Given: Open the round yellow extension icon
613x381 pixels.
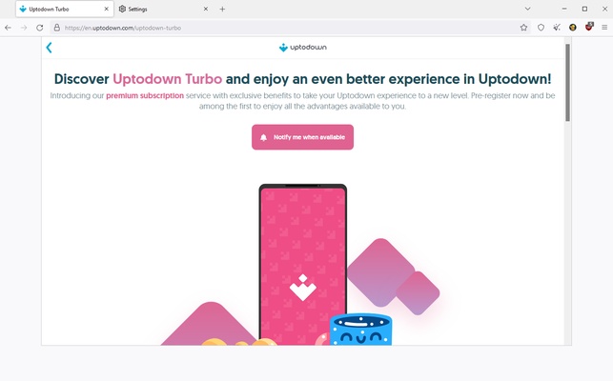Looking at the screenshot, I should pyautogui.click(x=573, y=28).
